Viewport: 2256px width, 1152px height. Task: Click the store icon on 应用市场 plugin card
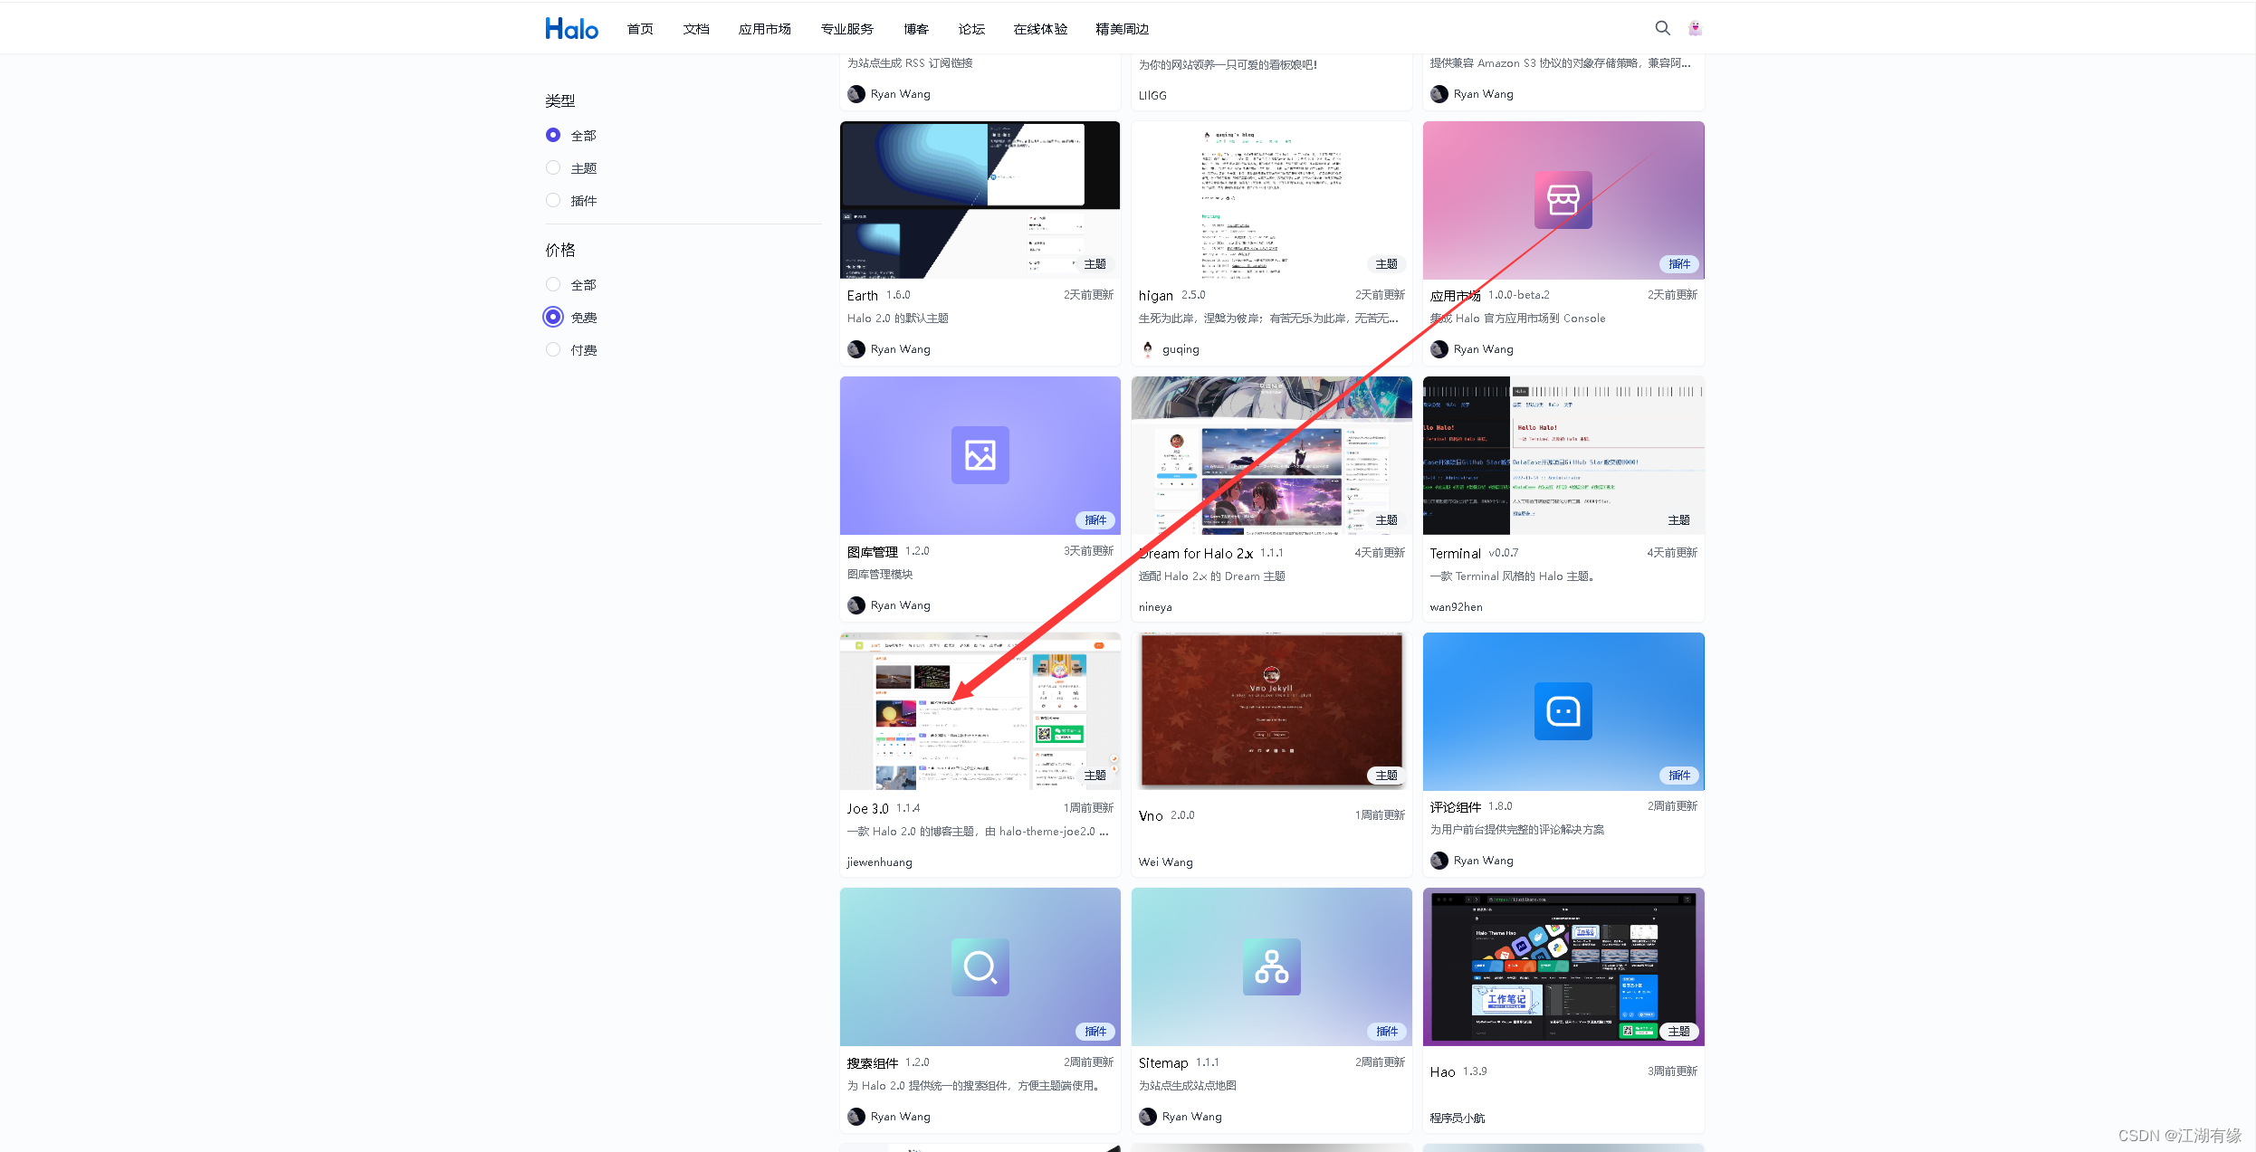tap(1563, 200)
